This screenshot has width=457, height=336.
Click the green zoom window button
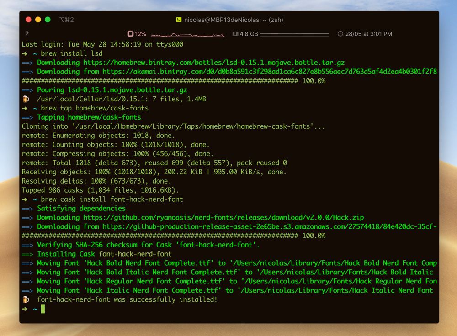48,20
